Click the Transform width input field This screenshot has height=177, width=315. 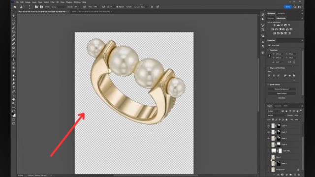click(279, 54)
